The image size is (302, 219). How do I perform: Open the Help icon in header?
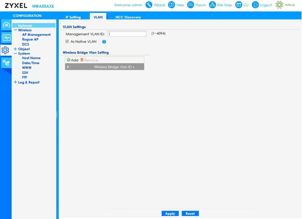tap(171, 5)
